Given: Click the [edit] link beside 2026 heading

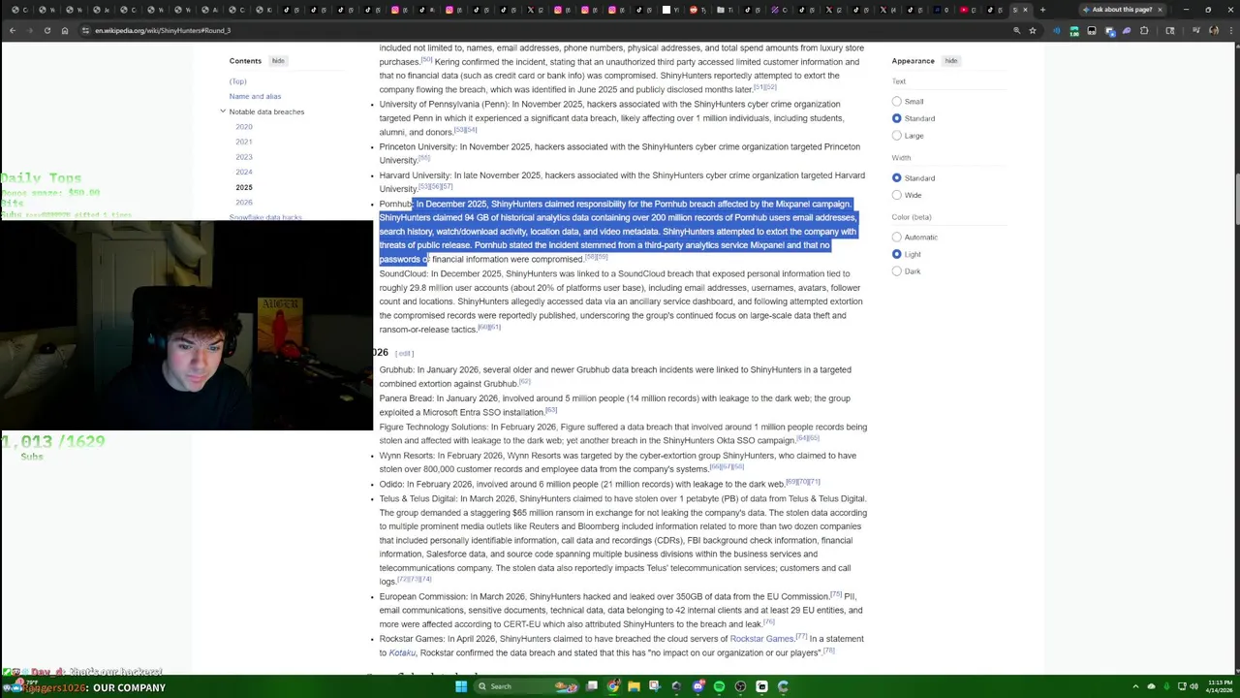Looking at the screenshot, I should 404,353.
